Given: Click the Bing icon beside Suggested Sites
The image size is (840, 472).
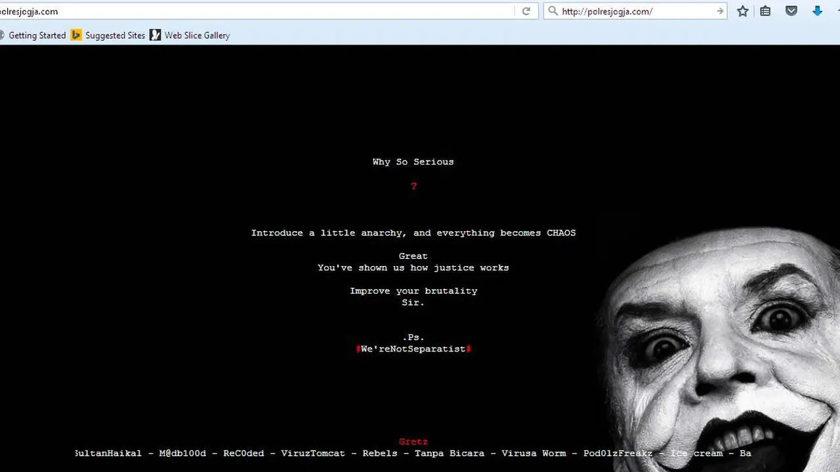Looking at the screenshot, I should pyautogui.click(x=76, y=35).
